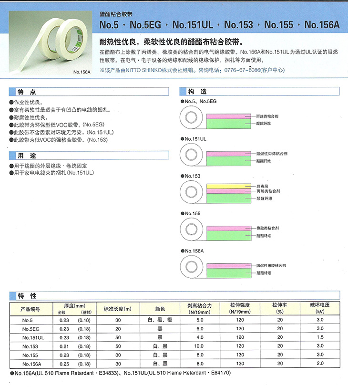Click the 特点 section heading
348x387 pixels.
tap(27, 92)
